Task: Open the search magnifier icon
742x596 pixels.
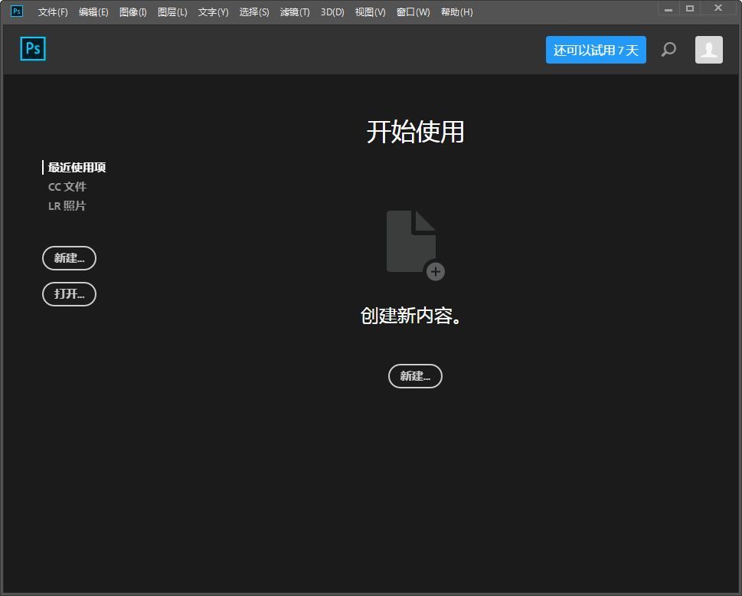Action: [x=668, y=49]
